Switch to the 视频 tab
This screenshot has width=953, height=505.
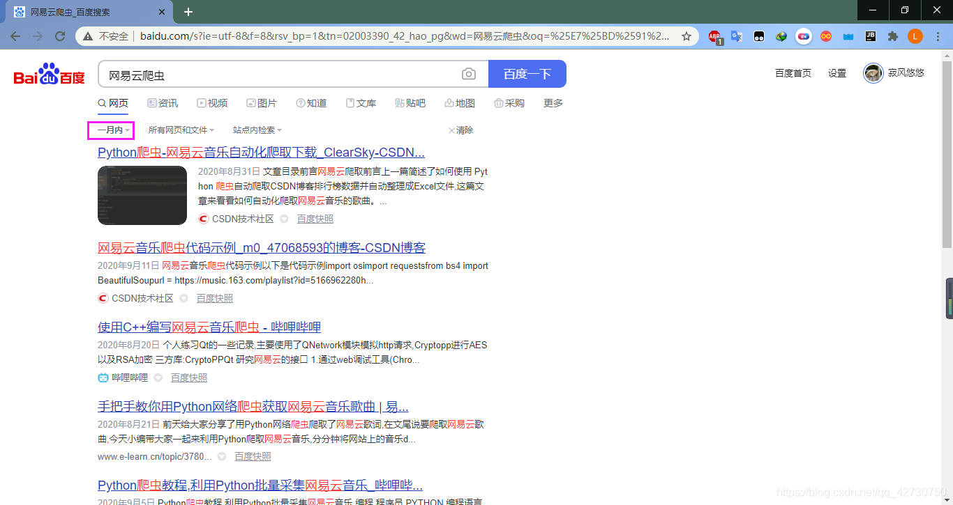tap(212, 103)
